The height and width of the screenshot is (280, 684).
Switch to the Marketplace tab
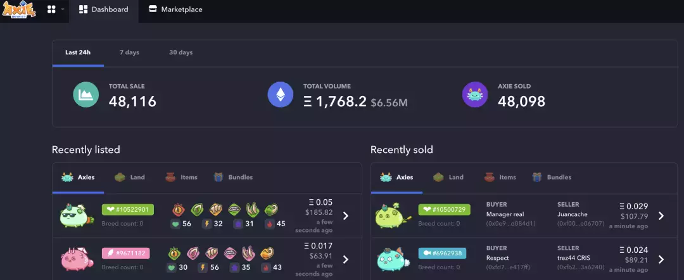(175, 9)
